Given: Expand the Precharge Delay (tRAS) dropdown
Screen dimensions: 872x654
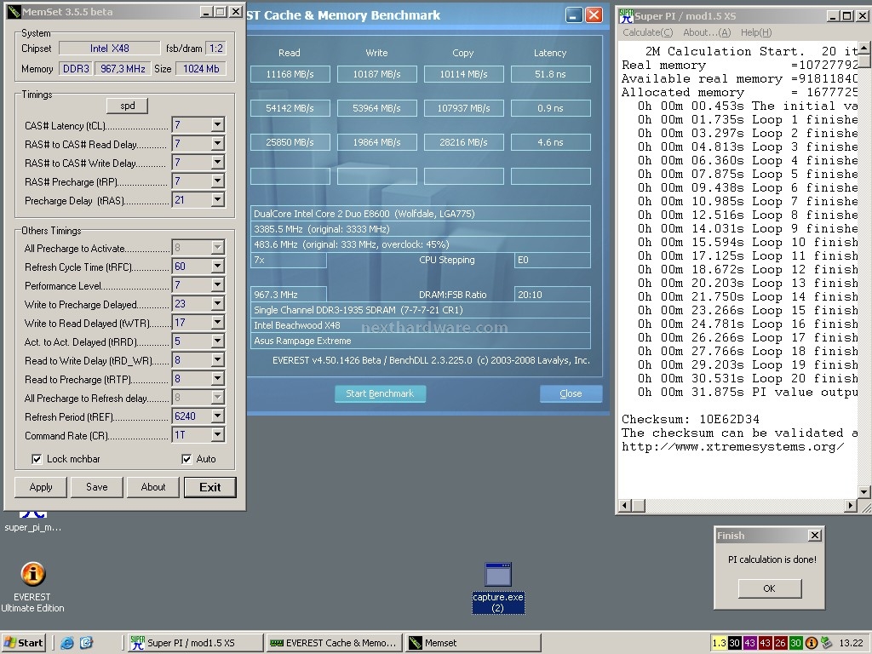Looking at the screenshot, I should click(x=217, y=199).
